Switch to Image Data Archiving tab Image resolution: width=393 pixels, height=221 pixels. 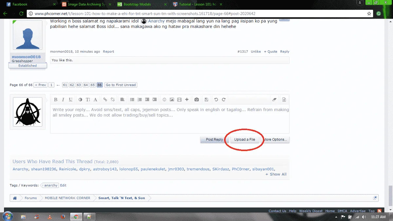coord(86,5)
